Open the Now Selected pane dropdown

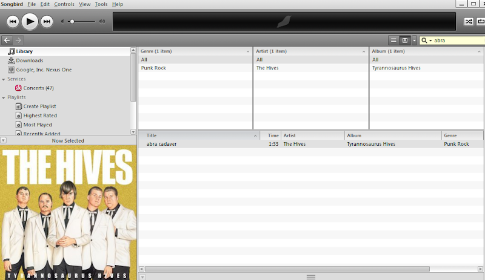3,140
